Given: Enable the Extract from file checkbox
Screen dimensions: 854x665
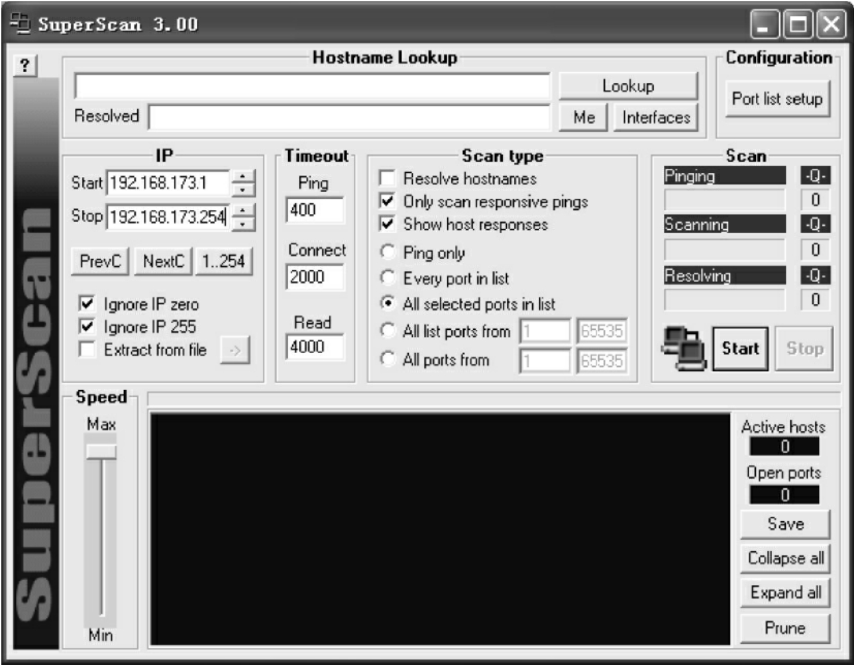Looking at the screenshot, I should coord(87,349).
